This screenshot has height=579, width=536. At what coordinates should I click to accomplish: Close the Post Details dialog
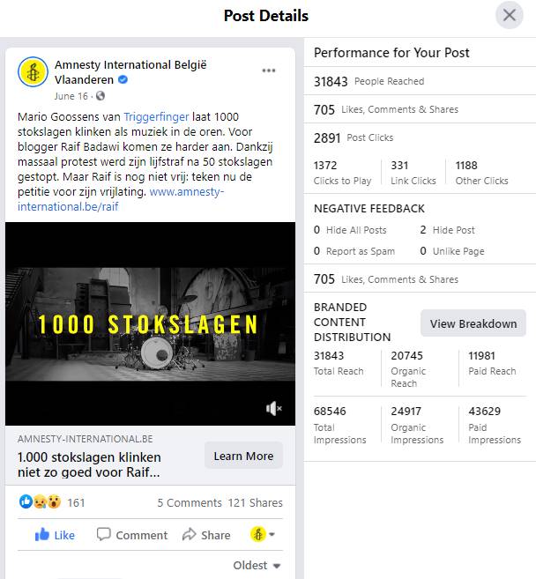click(x=509, y=15)
